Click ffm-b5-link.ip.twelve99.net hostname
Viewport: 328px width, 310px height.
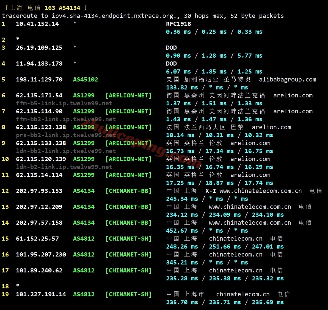pos(64,103)
